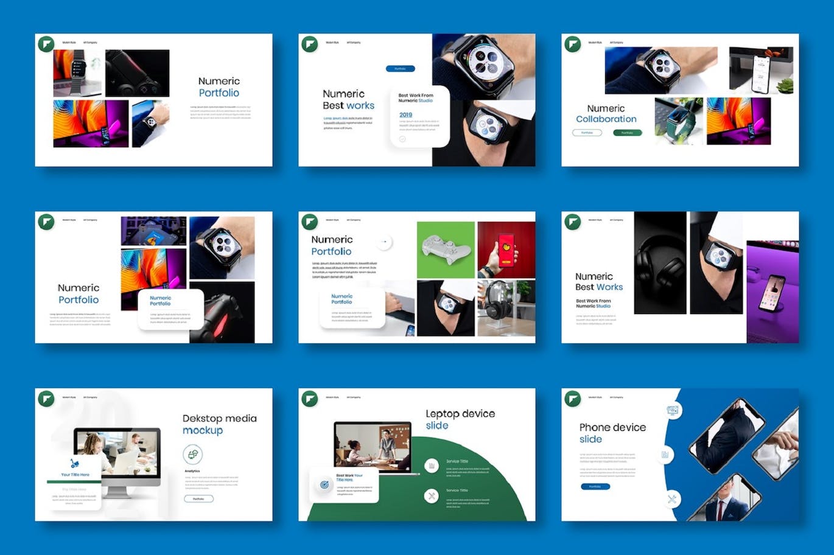Click the checkmark circle under the 2019 card
The image size is (834, 555).
click(402, 139)
